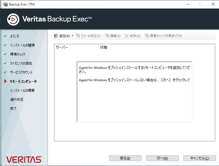The height and width of the screenshot is (166, 219).
Task: Select the 進行状況 step
Action: point(17,99)
